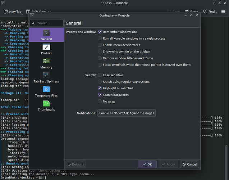This screenshot has height=180, width=229.
Task: Open New Tab dropdown arrow in Konsole
Action: coord(22,14)
